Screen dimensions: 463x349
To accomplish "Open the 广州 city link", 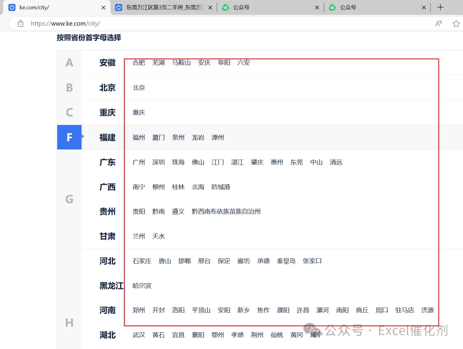I will 139,162.
